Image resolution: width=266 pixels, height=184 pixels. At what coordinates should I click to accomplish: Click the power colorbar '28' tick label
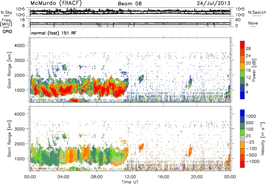coord(248,48)
